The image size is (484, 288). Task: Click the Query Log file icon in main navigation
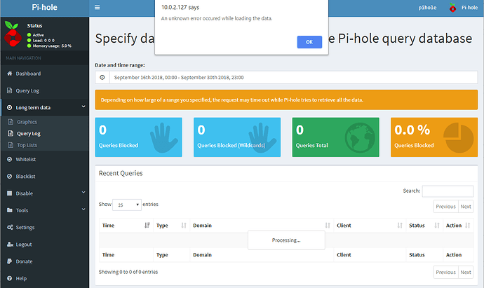click(10, 90)
